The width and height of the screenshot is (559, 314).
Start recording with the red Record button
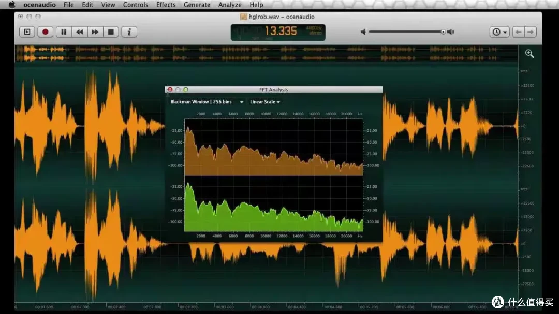pos(45,32)
